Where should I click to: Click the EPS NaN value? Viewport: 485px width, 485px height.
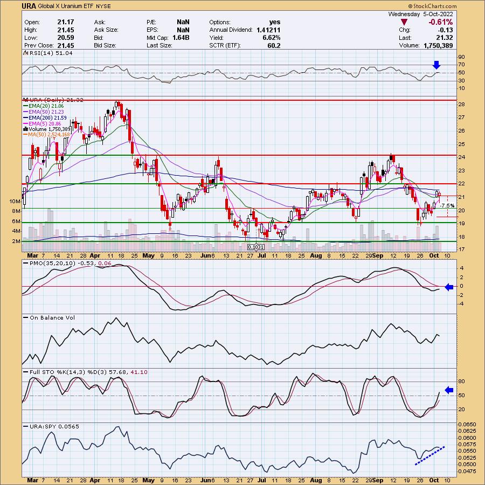[x=183, y=30]
